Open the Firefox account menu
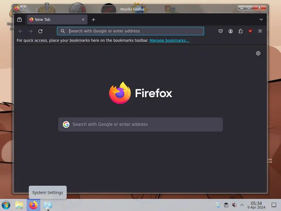Viewport: 281px width, 211px height. (x=231, y=31)
